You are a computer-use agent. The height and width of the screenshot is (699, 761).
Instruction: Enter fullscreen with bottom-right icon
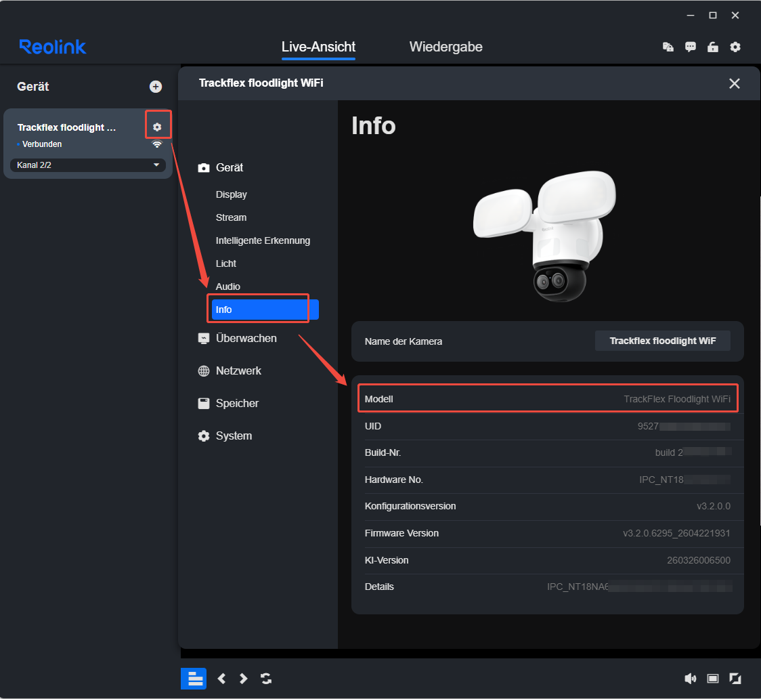pos(735,679)
